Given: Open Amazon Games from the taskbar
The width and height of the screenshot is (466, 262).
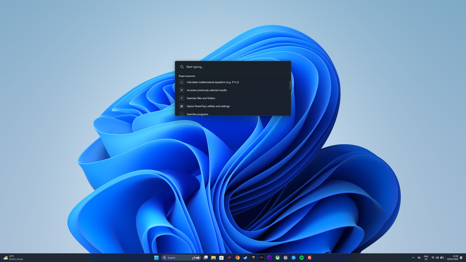Looking at the screenshot, I should (262, 257).
